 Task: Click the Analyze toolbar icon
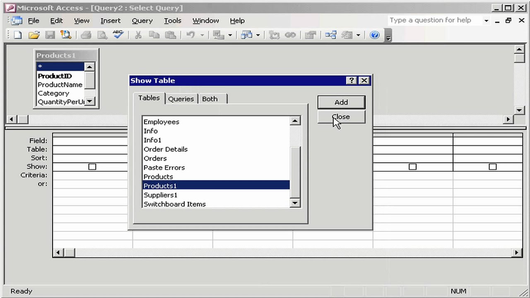click(x=247, y=35)
